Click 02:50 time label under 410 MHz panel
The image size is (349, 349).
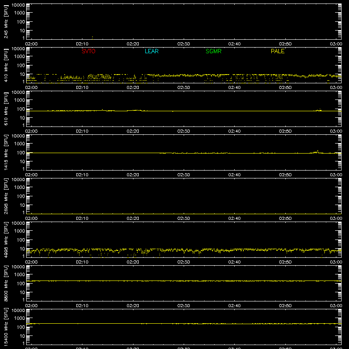point(285,88)
